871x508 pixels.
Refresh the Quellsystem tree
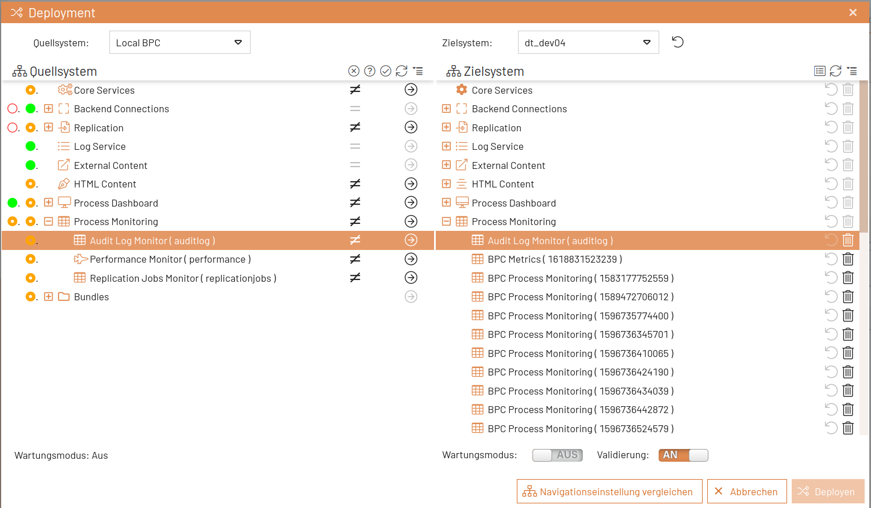[402, 71]
